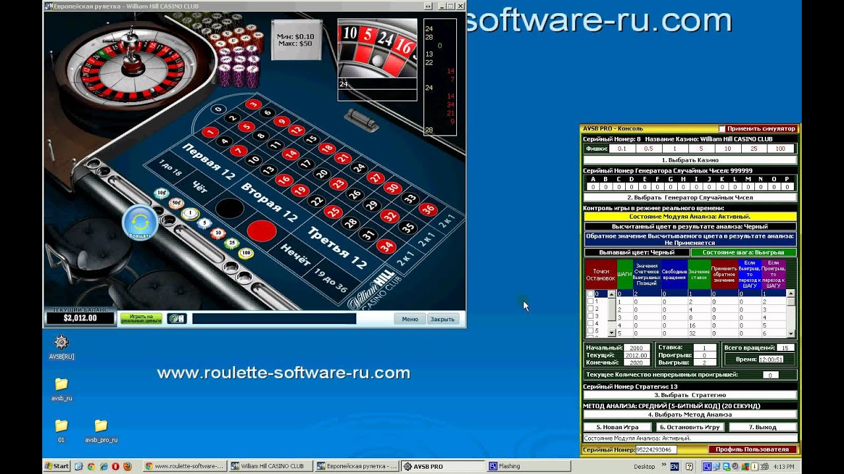Select the 50¢ betting chip
Viewport: 844px width, 474px height.
[176, 203]
